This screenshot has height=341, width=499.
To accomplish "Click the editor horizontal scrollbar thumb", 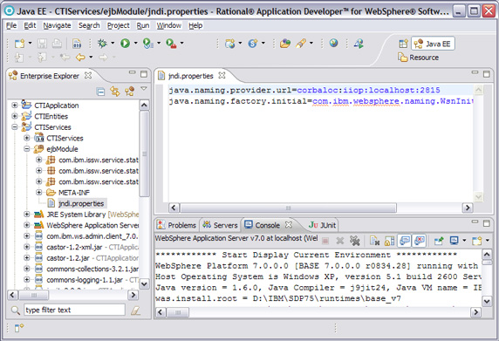I will [289, 208].
